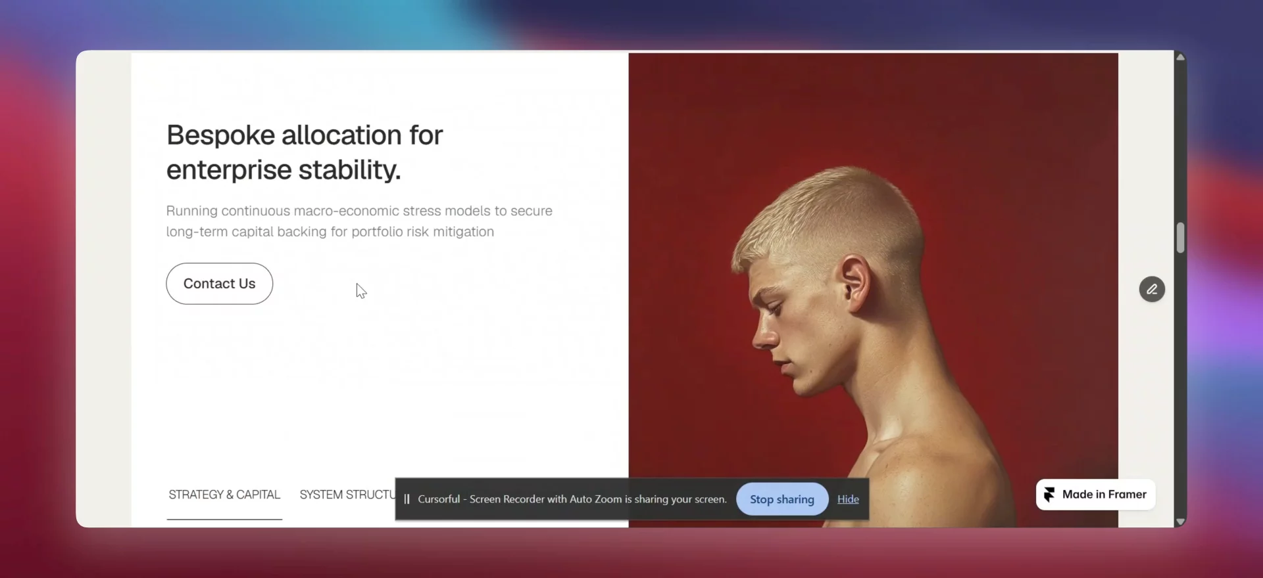
Task: Open the Contact Us button
Action: point(219,284)
